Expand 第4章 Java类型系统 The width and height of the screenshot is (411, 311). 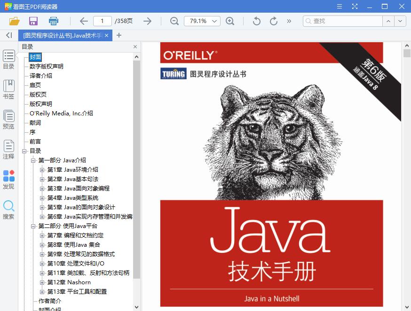coord(42,198)
